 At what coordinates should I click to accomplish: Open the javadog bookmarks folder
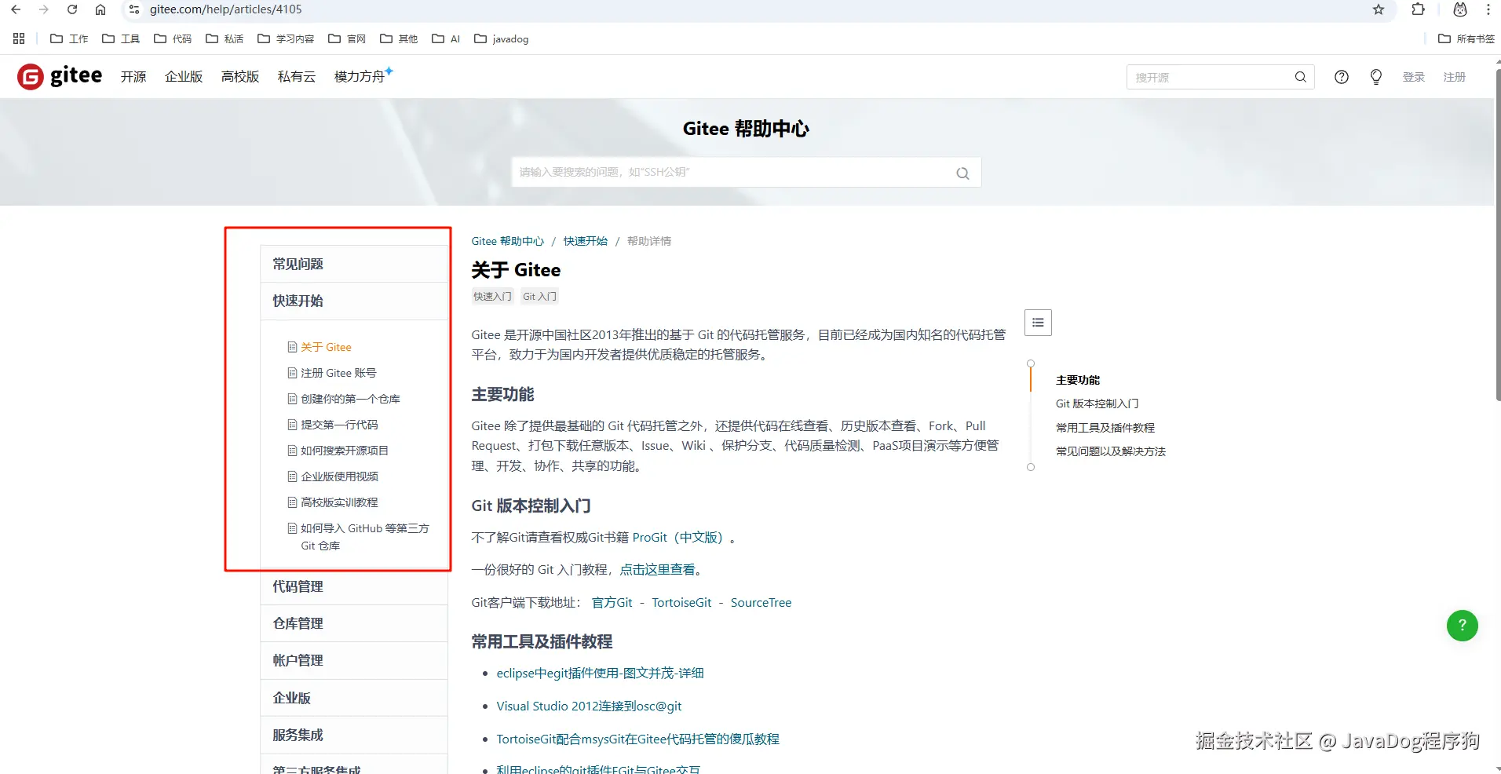coord(501,38)
